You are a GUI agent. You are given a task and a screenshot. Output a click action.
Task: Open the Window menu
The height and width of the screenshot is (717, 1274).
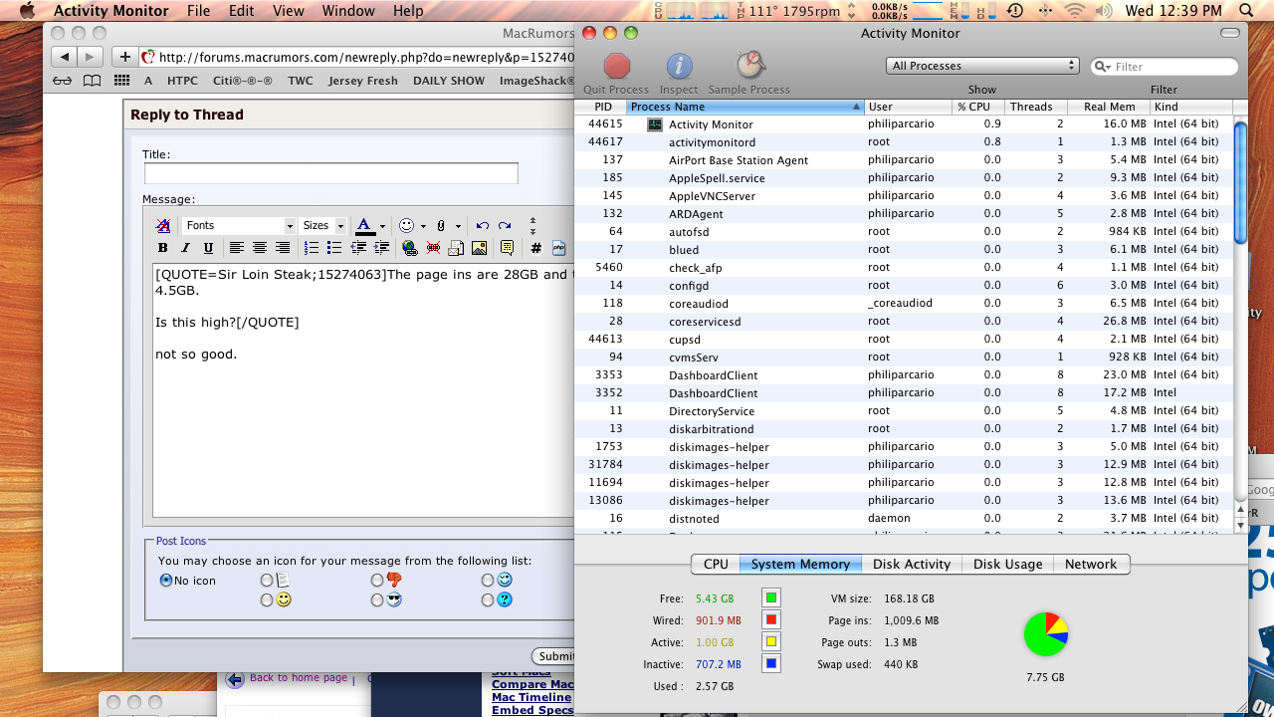348,11
